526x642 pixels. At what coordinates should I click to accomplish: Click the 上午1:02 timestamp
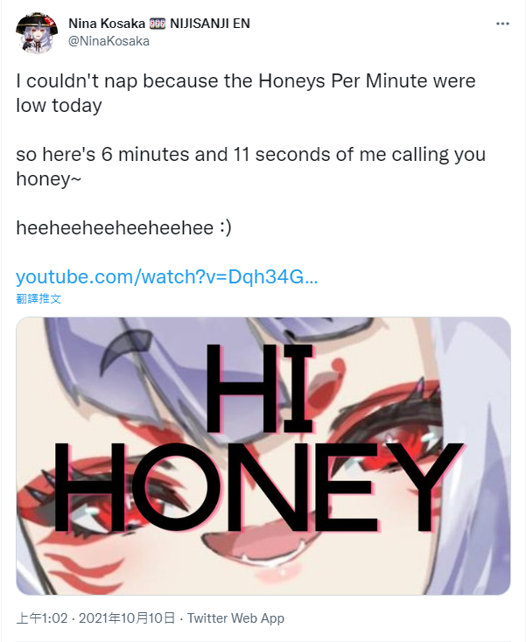pyautogui.click(x=42, y=618)
